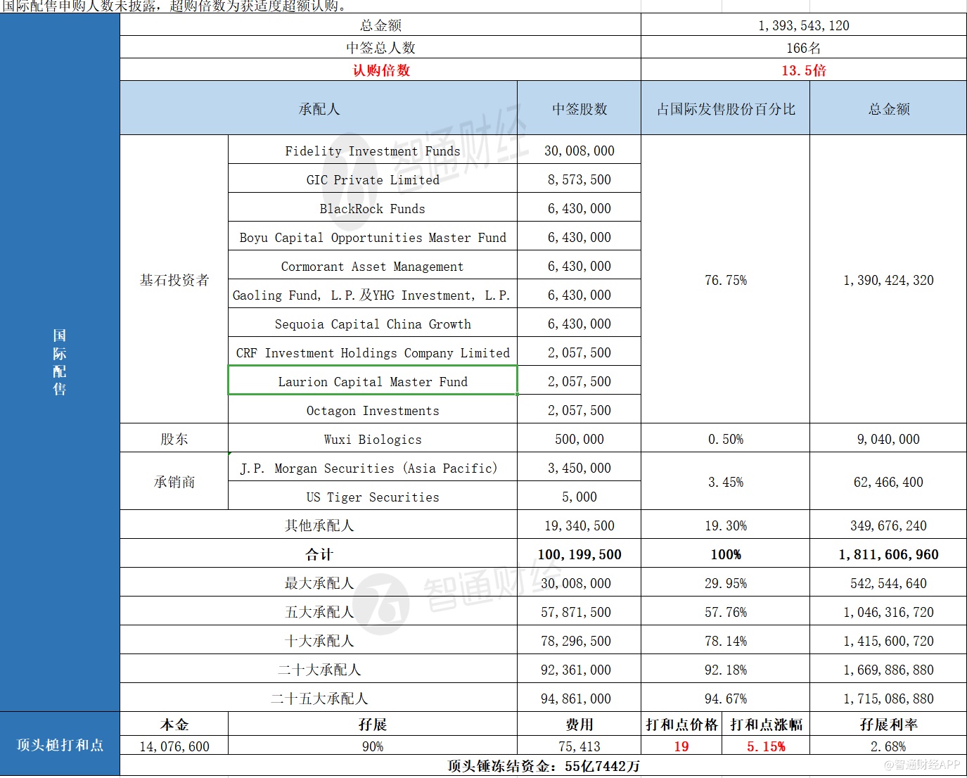Select the bold 100,199,500 total shares
The width and height of the screenshot is (967, 778).
point(579,554)
